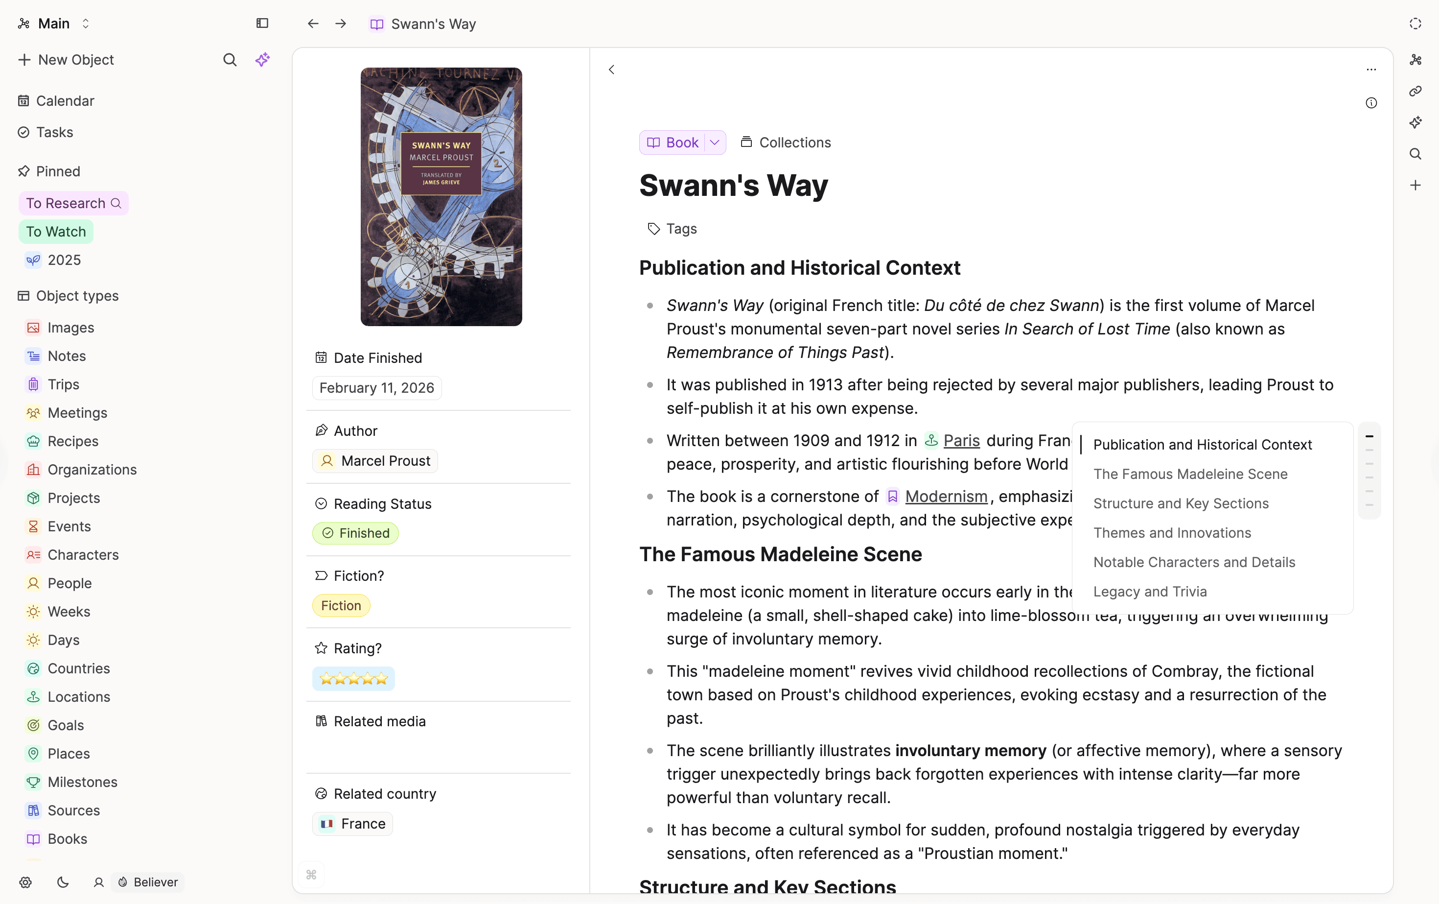Screen dimensions: 1439x904
Task: Open the info icon in the page
Action: pos(1371,103)
